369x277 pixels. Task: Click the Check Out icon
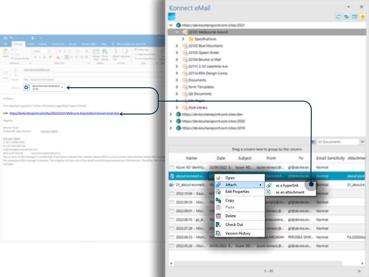(x=218, y=224)
